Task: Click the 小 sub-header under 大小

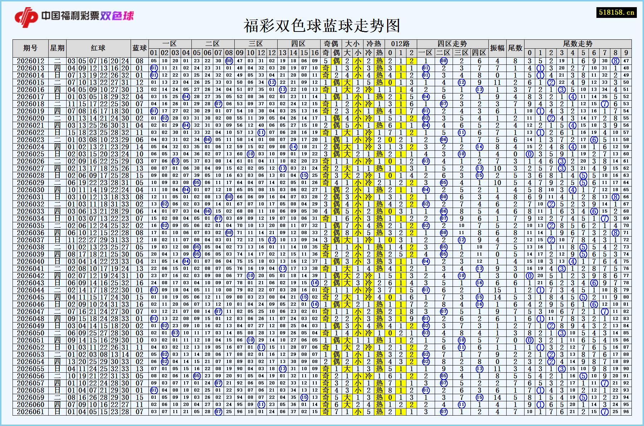Action: click(358, 53)
